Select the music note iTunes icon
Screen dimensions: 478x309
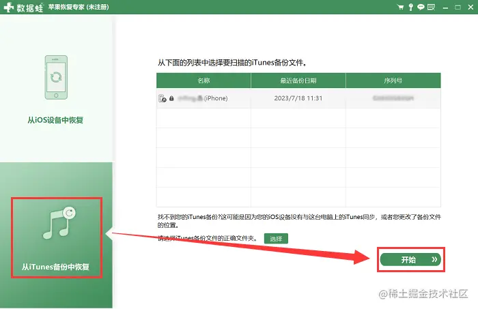[x=59, y=223]
